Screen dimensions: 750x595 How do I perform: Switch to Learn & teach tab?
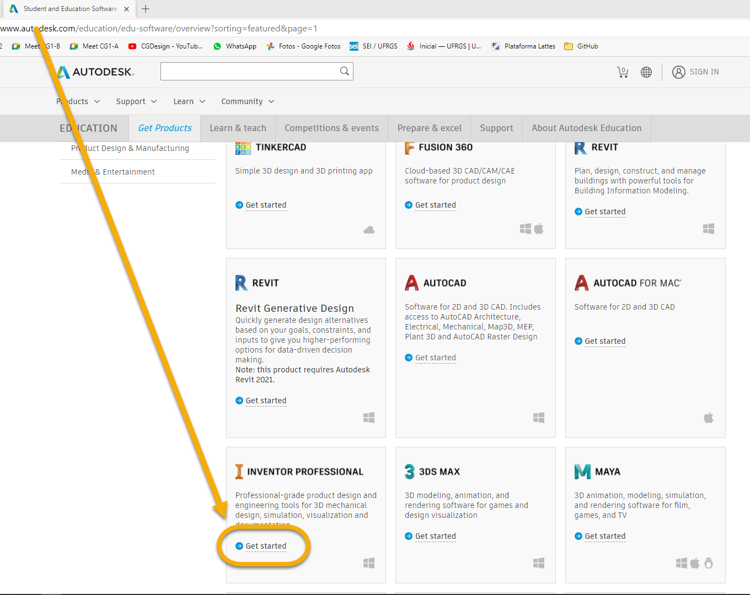click(238, 128)
